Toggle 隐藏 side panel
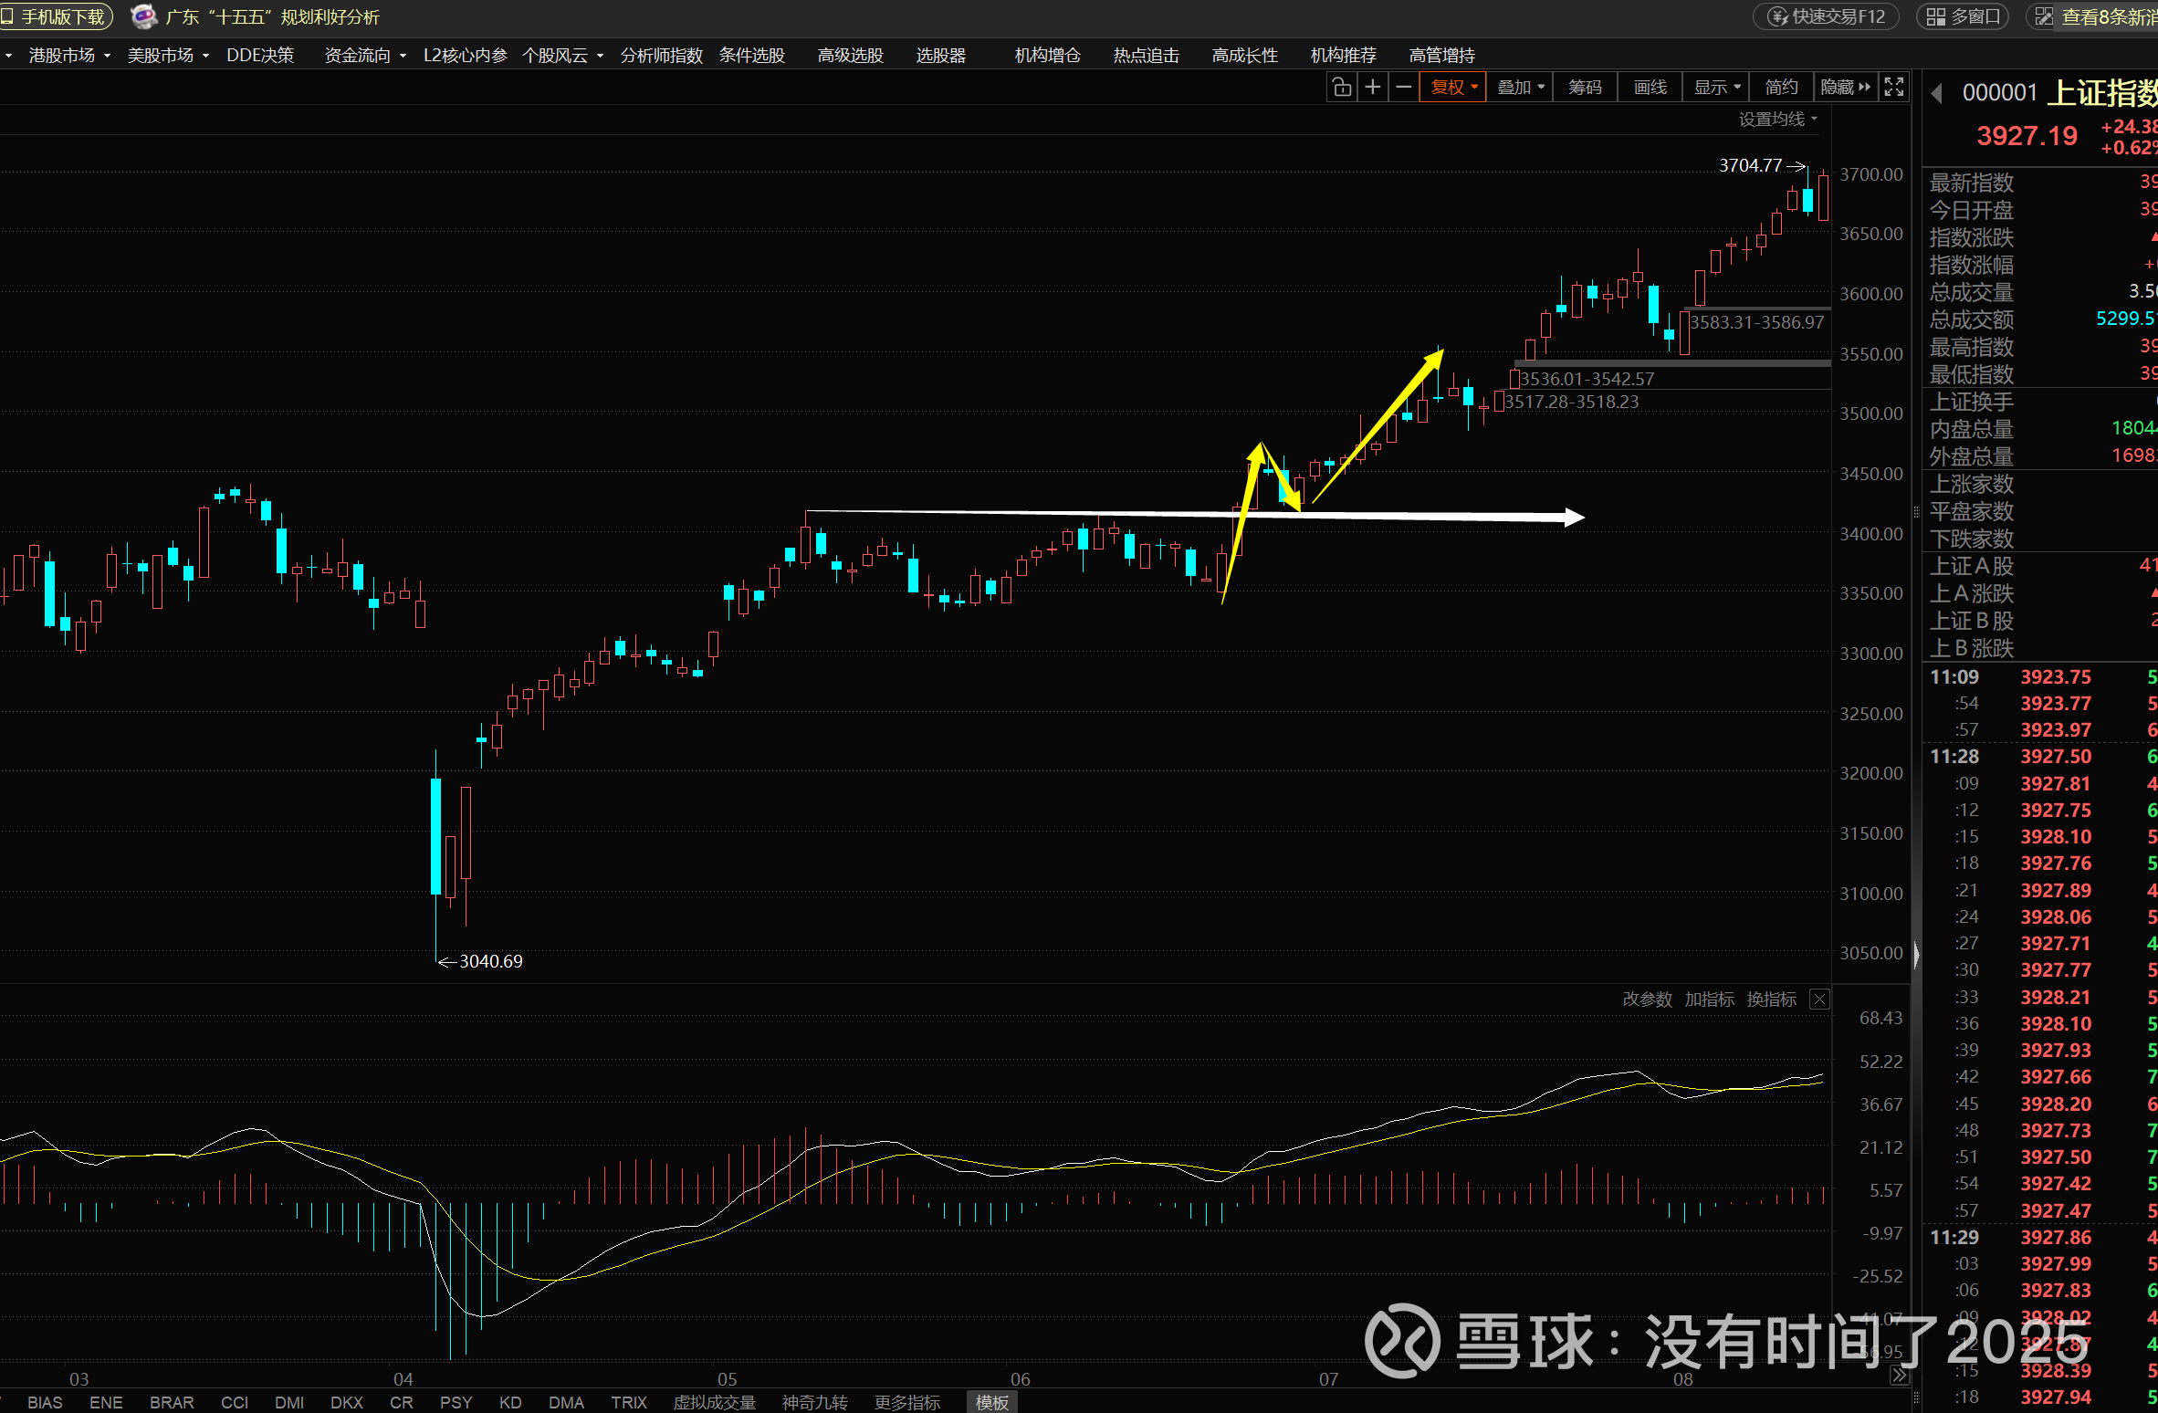 [x=1845, y=88]
